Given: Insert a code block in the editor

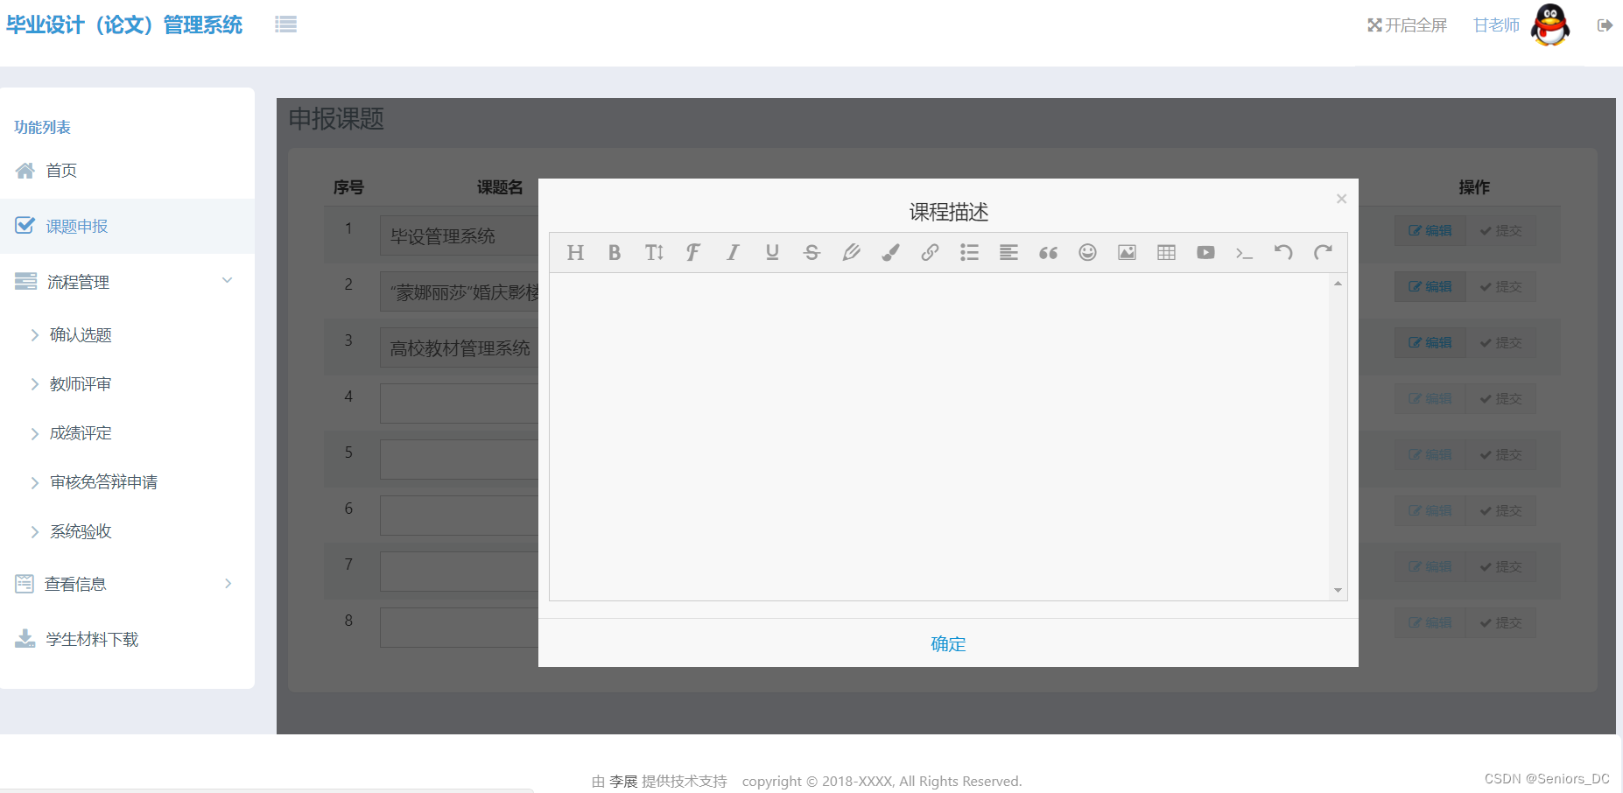Looking at the screenshot, I should point(1244,252).
